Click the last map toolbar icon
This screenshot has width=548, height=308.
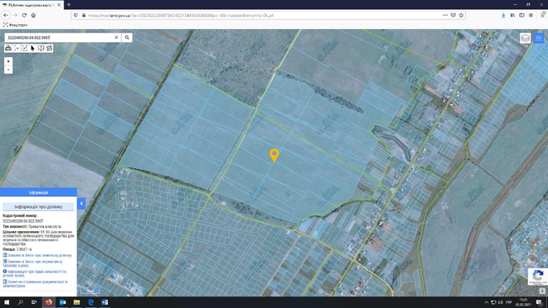(49, 48)
